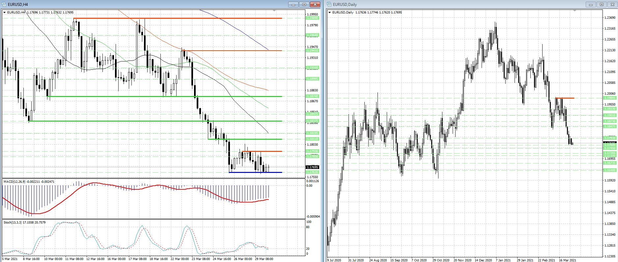Minimize the EURUSD,Daily chart window
The height and width of the screenshot is (262, 618).
[591, 4]
